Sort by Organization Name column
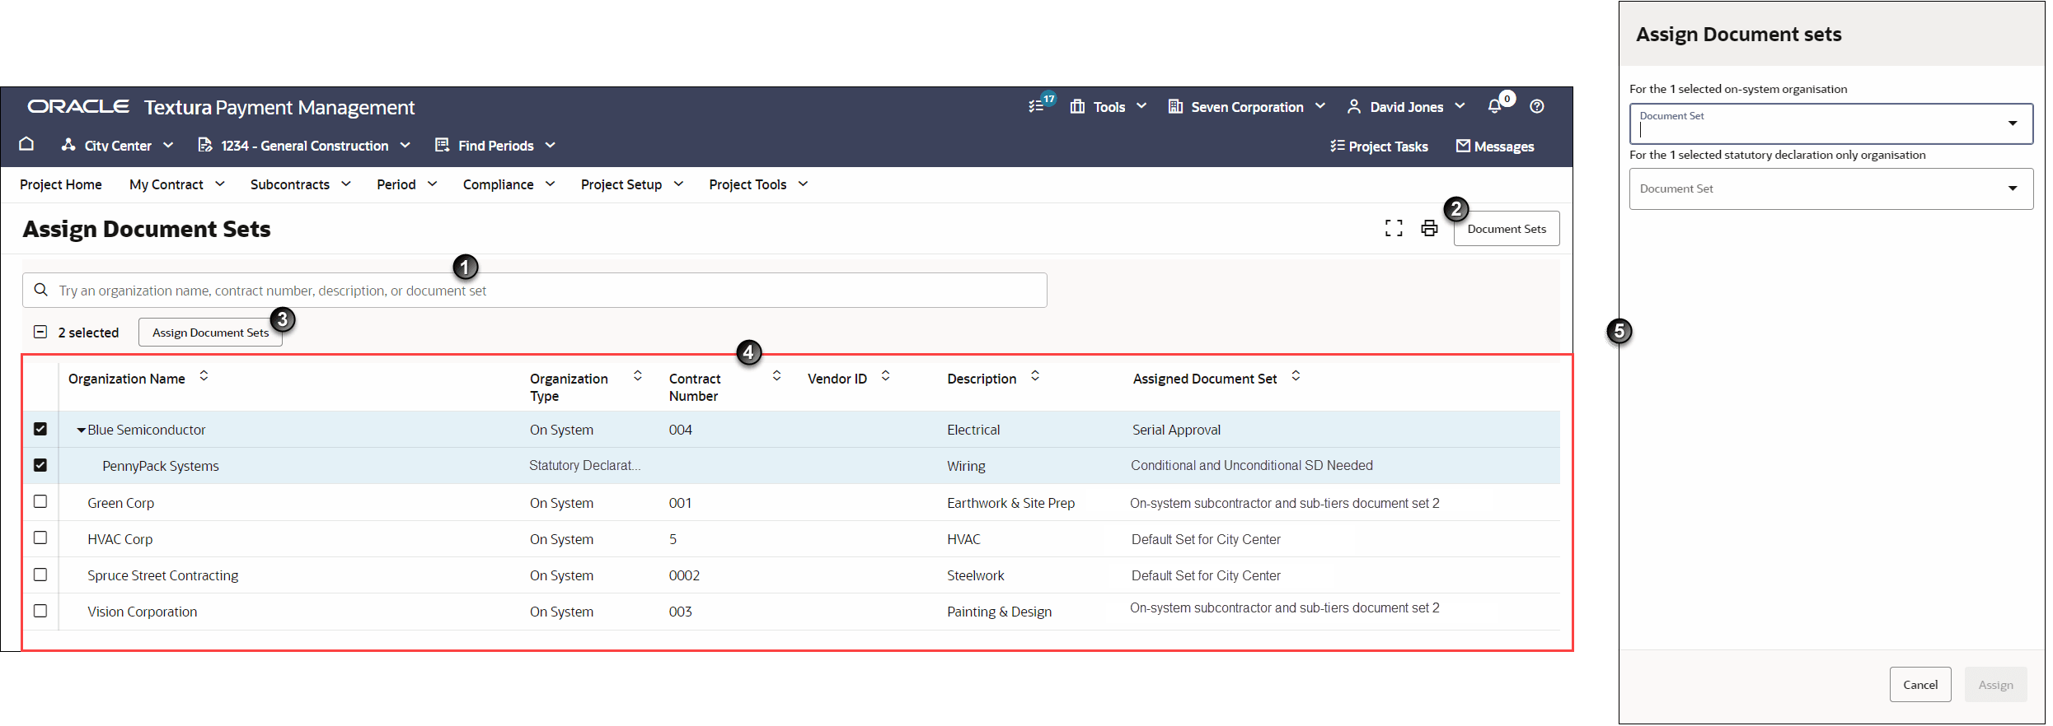The image size is (2053, 726). [x=204, y=376]
